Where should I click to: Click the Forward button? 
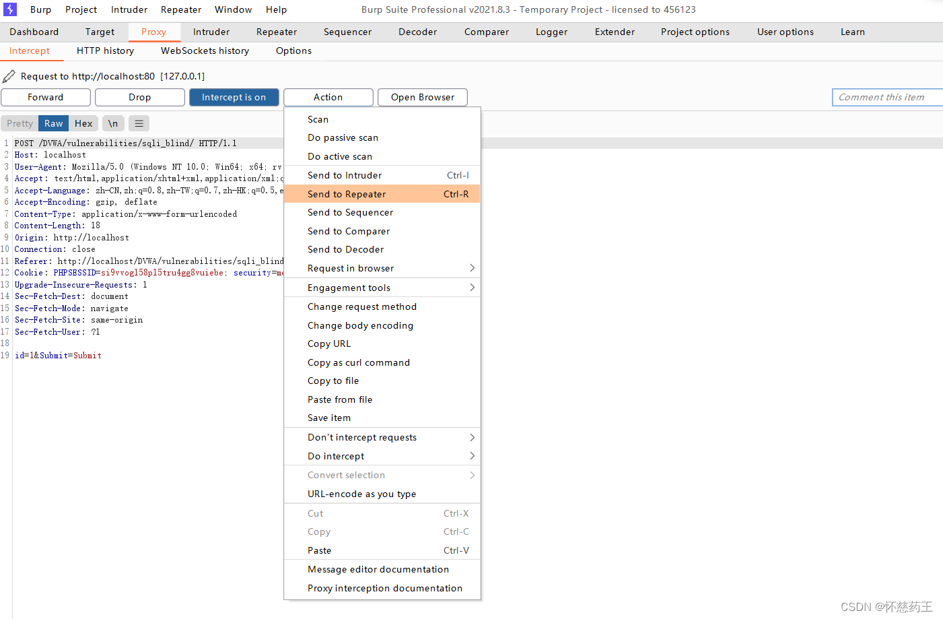pyautogui.click(x=46, y=97)
